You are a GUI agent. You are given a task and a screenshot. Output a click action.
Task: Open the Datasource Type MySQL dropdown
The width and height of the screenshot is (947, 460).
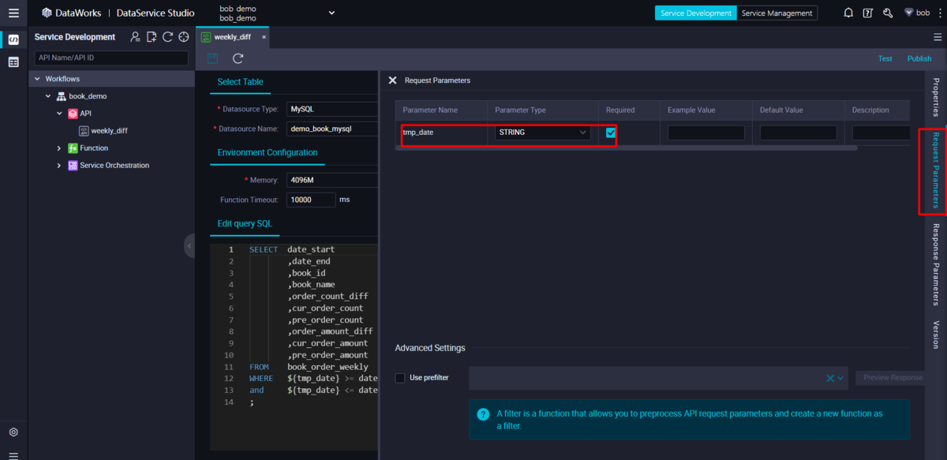332,109
